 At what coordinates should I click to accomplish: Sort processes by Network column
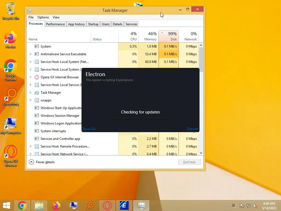pyautogui.click(x=189, y=37)
